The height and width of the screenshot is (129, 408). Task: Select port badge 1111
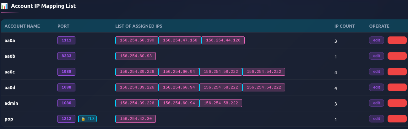point(66,40)
